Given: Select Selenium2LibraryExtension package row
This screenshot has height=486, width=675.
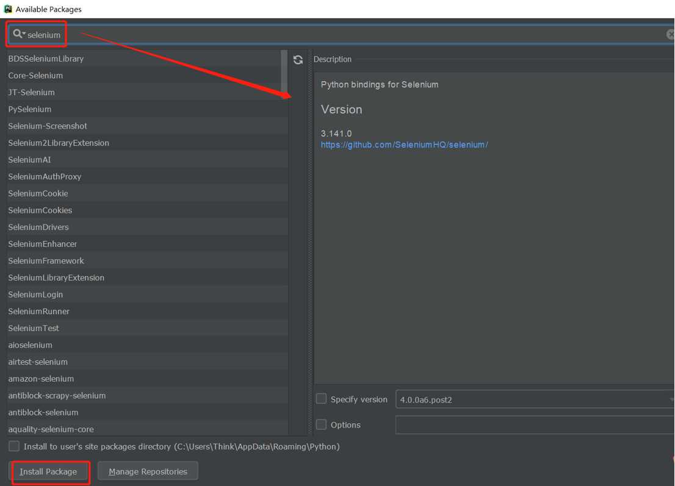Looking at the screenshot, I should 147,143.
